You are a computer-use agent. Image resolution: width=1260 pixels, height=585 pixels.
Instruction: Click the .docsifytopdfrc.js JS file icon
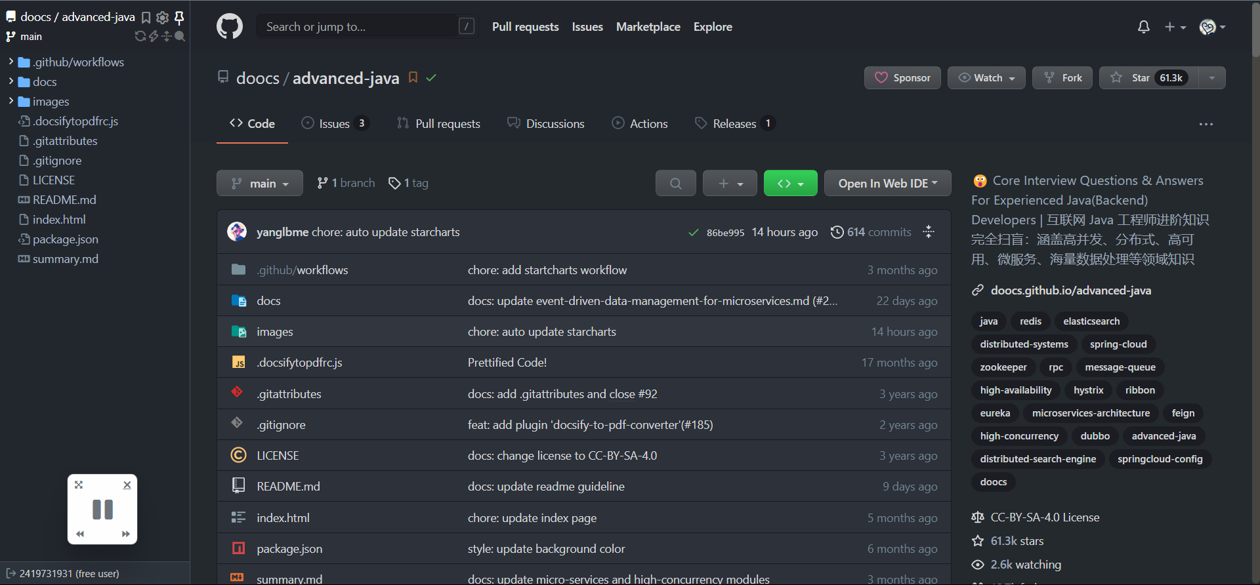point(238,362)
